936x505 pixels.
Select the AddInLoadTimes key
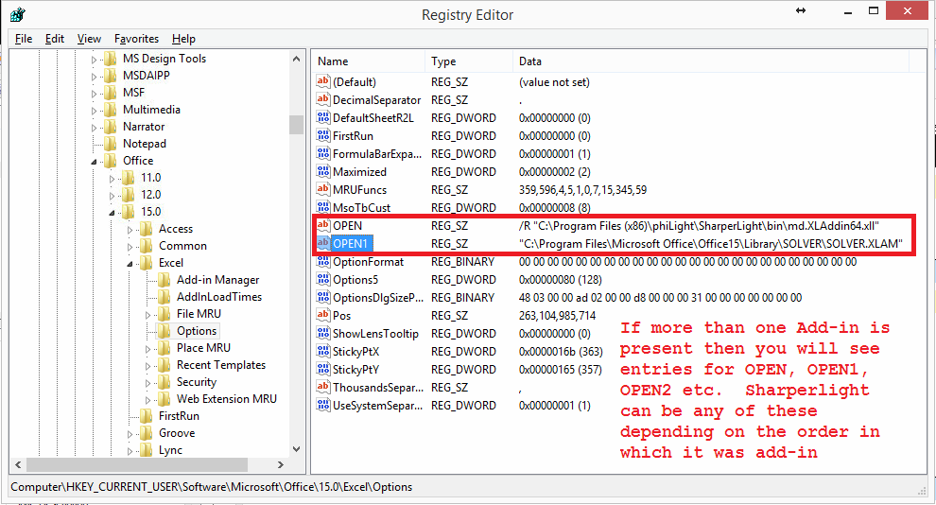point(219,297)
